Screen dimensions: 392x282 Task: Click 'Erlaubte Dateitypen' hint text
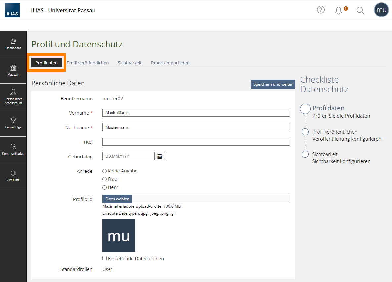[139, 213]
